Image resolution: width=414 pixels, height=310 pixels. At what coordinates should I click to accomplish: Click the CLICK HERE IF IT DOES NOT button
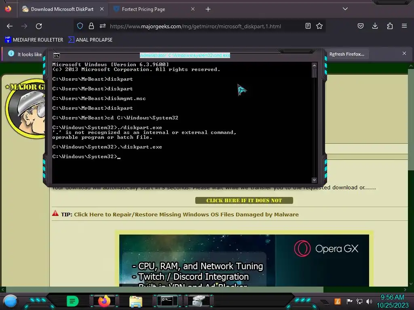[244, 201]
